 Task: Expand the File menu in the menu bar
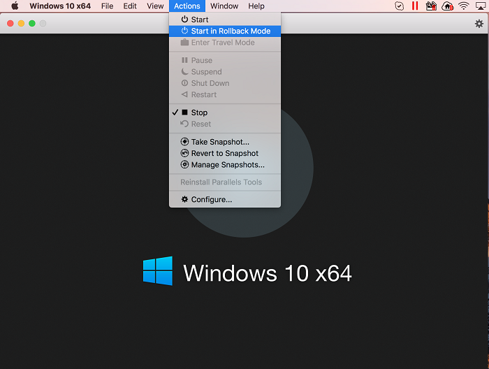point(107,6)
